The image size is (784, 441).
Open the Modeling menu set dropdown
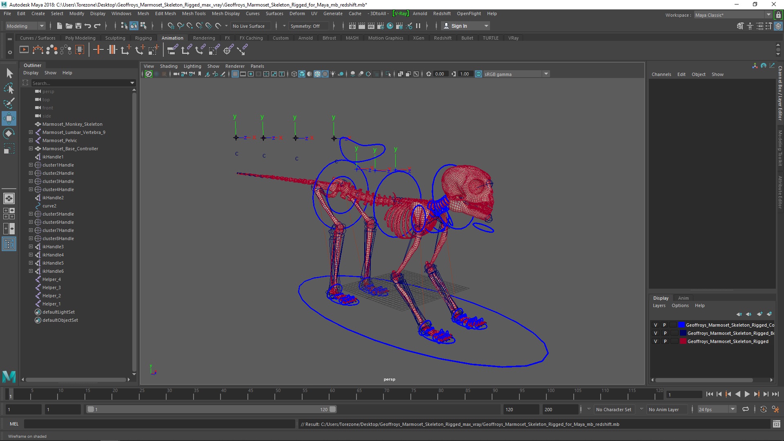[25, 26]
